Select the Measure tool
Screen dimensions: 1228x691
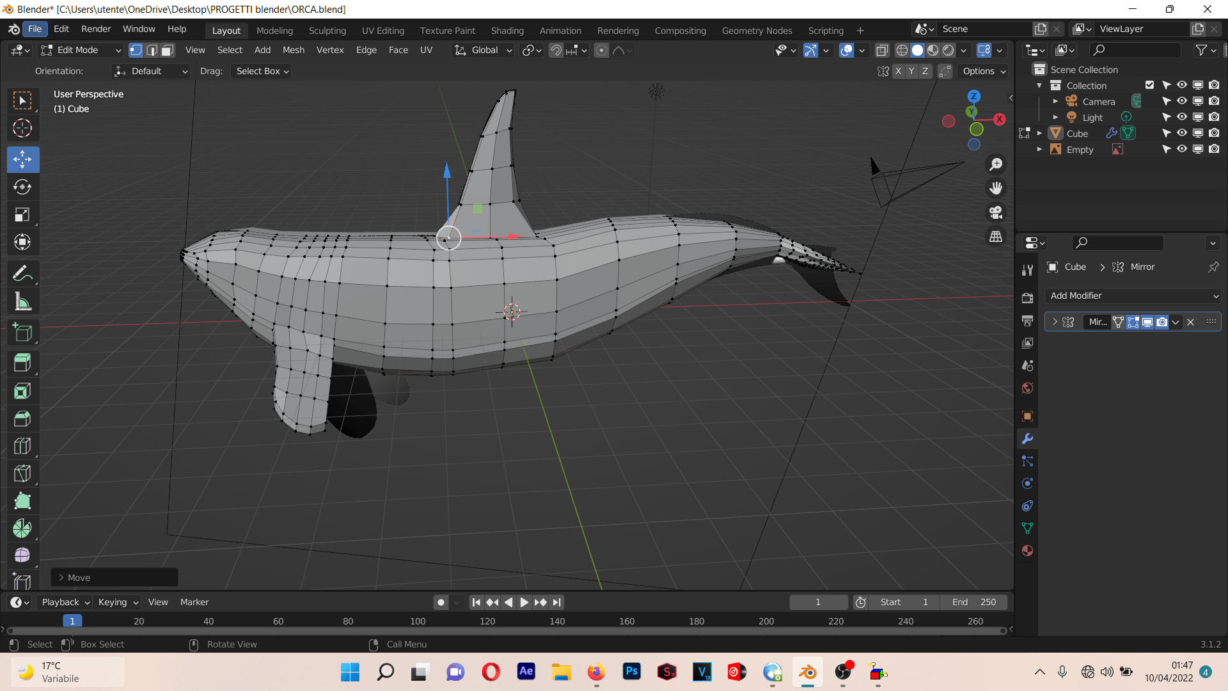(x=22, y=301)
